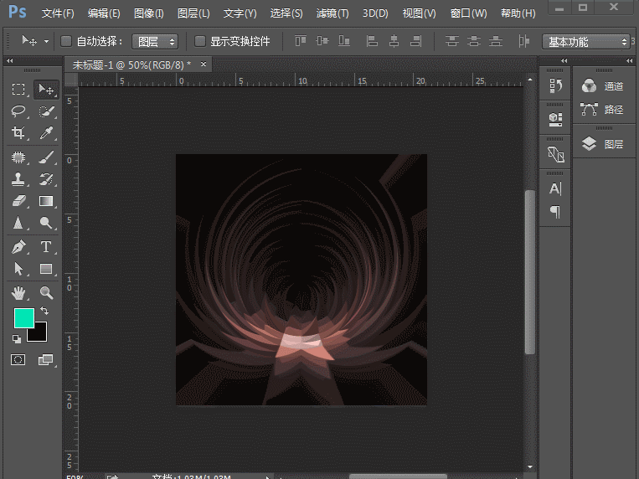Select the Clone Stamp tool
This screenshot has height=479, width=639.
coord(18,178)
